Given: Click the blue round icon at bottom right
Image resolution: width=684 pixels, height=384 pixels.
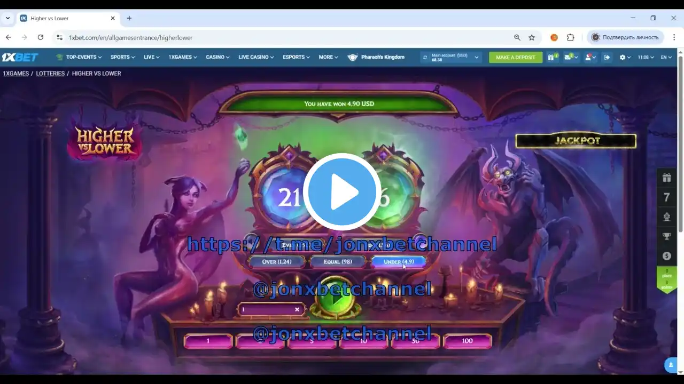Looking at the screenshot, I should pyautogui.click(x=671, y=365).
